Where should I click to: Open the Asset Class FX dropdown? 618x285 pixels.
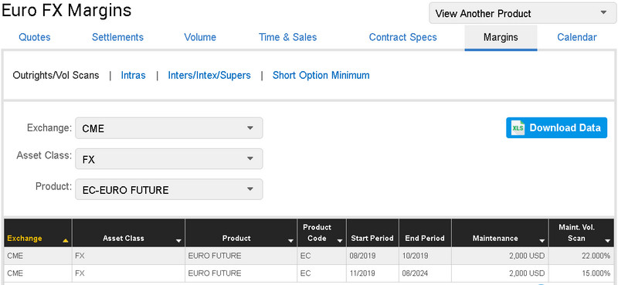pos(168,159)
